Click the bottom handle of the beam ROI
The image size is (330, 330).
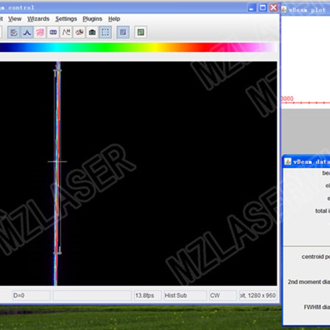[57, 253]
